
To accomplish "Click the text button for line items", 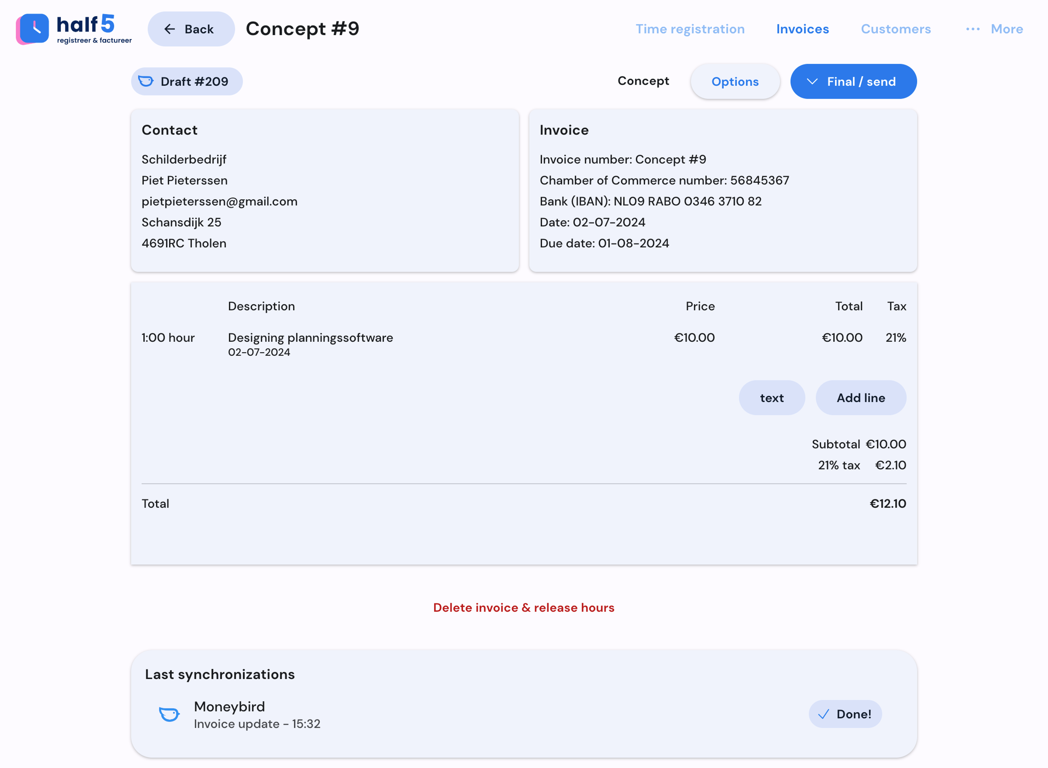I will click(x=771, y=397).
